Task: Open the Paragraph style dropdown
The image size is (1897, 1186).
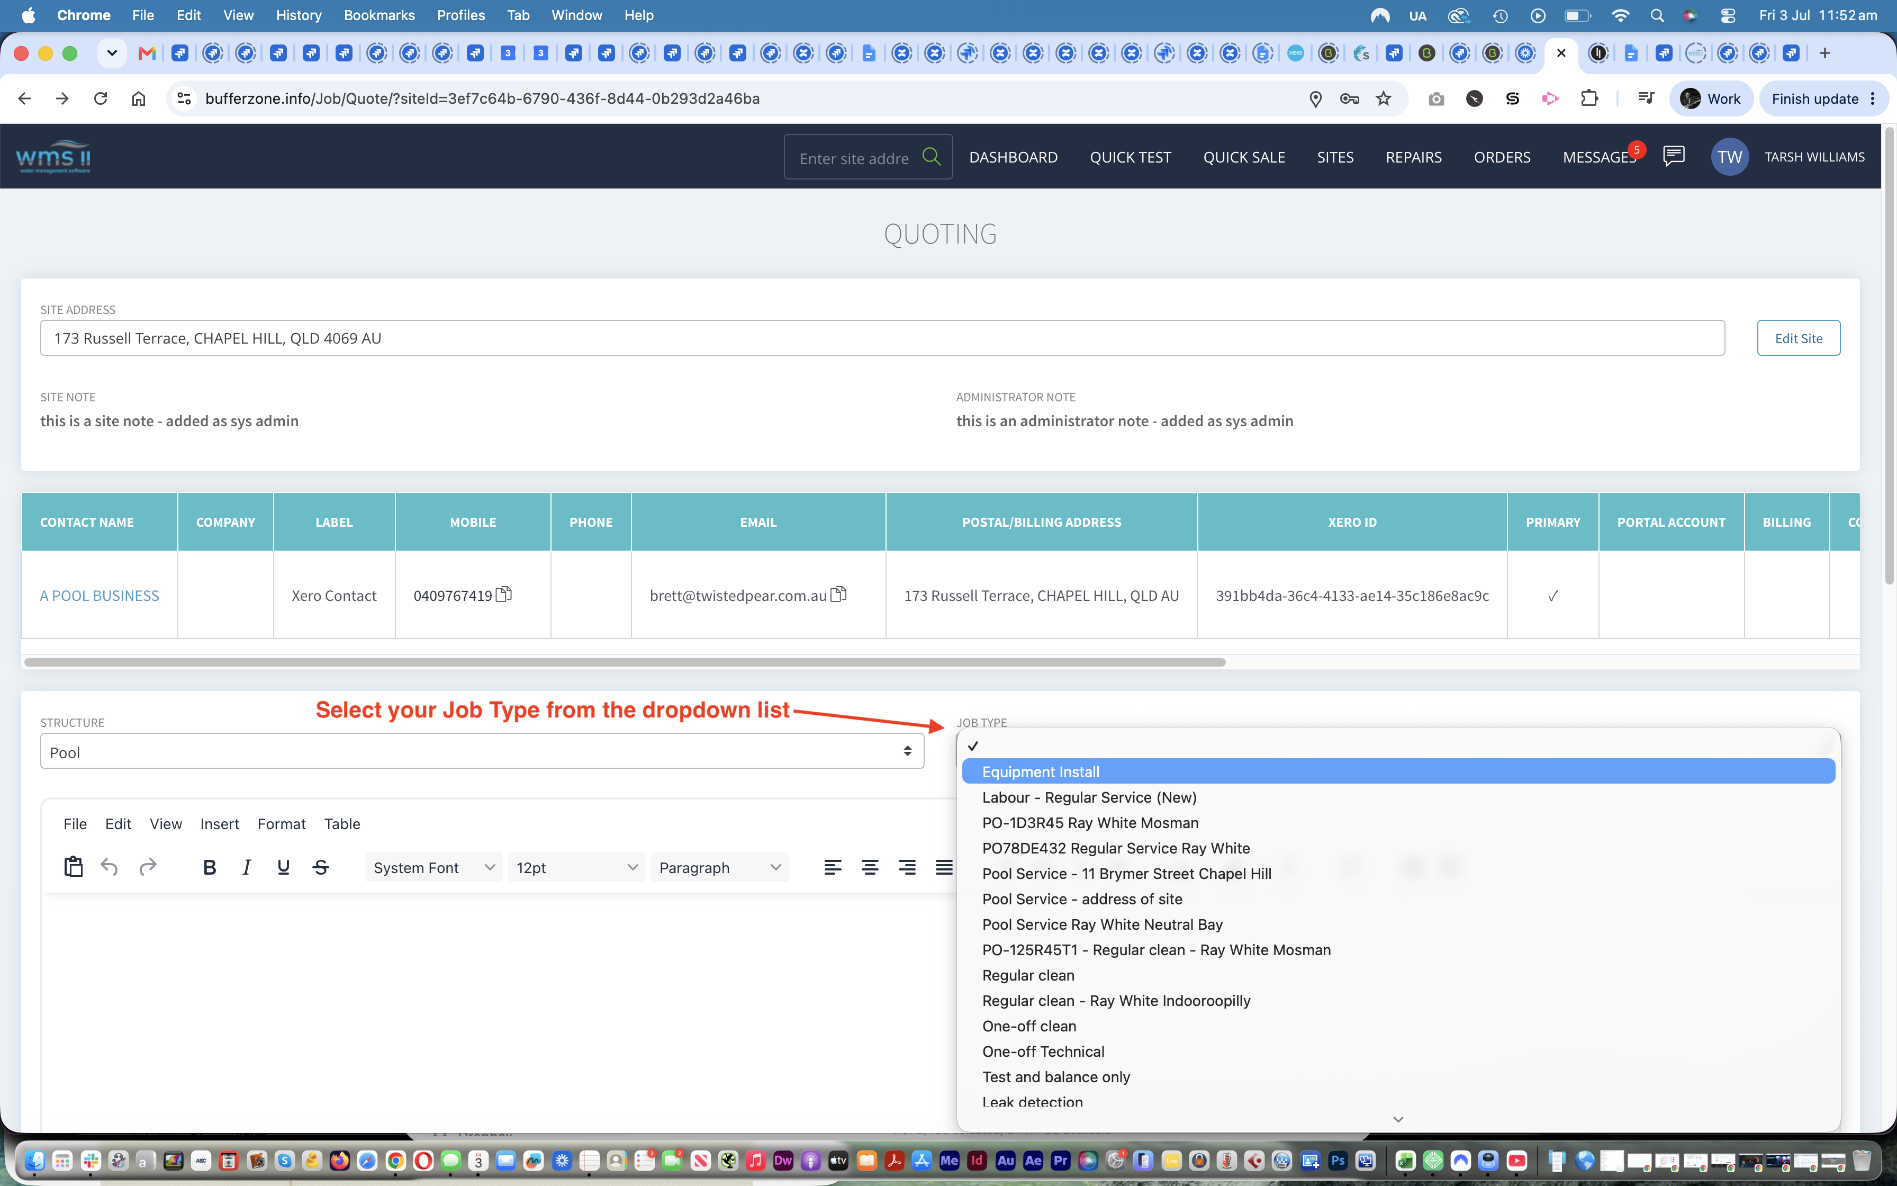Action: coord(720,868)
